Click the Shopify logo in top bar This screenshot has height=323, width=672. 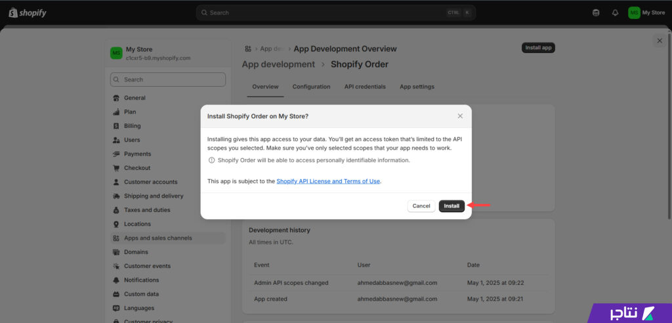point(28,13)
